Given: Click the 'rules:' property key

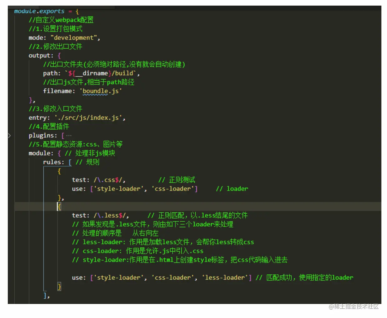Looking at the screenshot, I should (x=54, y=162).
